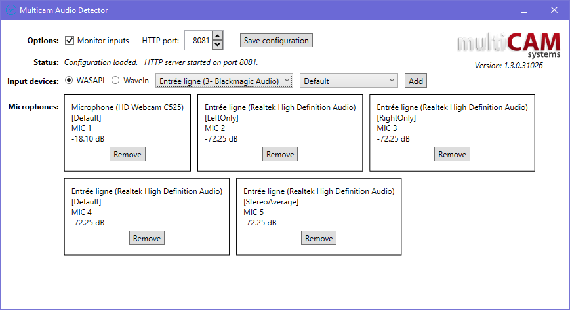This screenshot has width=570, height=310.
Task: Click the HTTP server started status text
Action: point(201,62)
